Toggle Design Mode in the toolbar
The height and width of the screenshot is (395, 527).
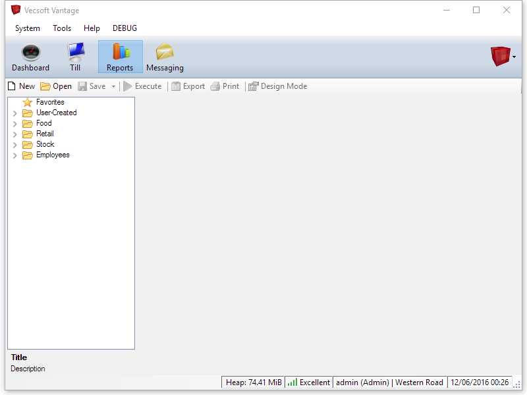(x=277, y=86)
